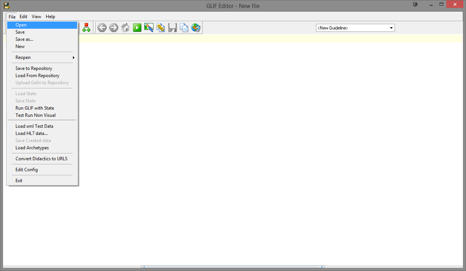Select Save as... menu entry
This screenshot has width=466, height=271.
42,39
